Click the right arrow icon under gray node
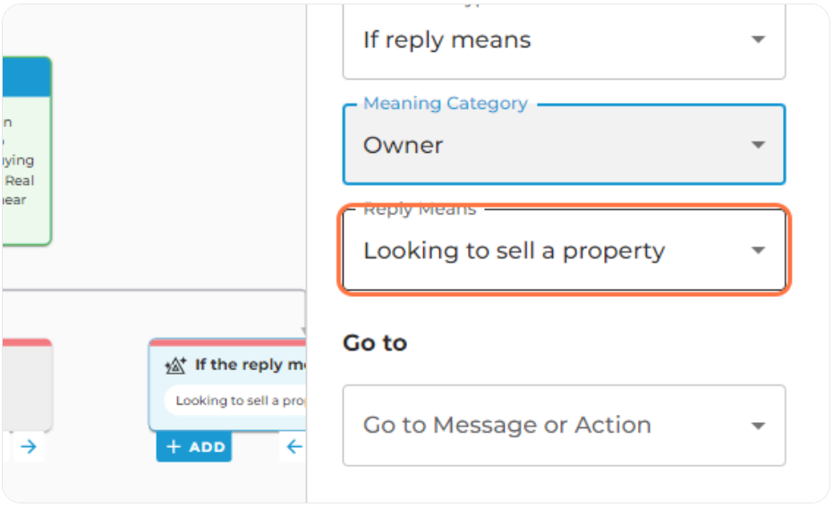 pos(29,446)
